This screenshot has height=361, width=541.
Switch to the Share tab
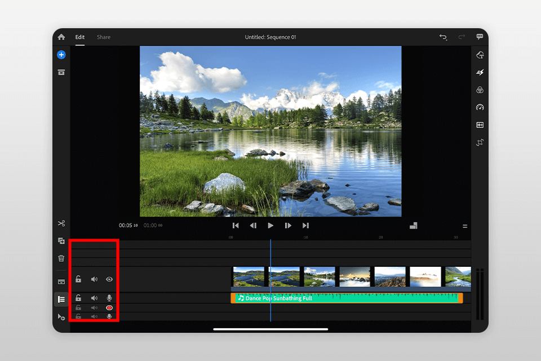104,37
